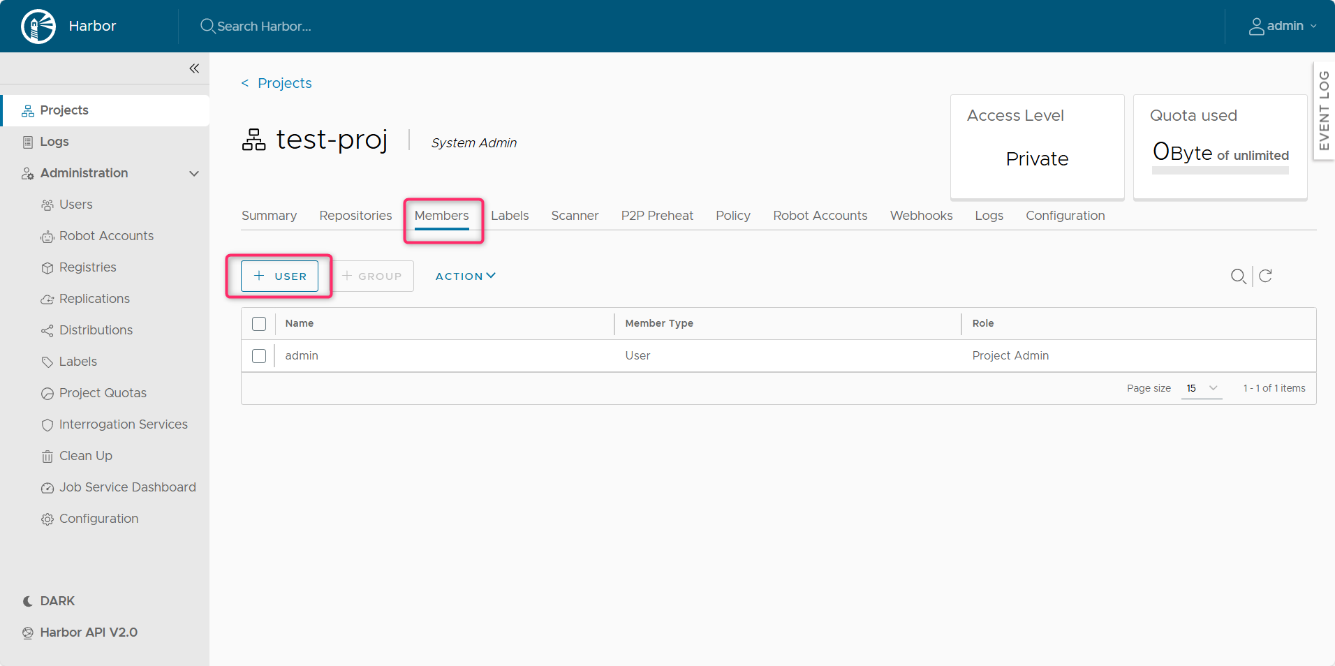Click the Distributions share icon
Screen dimensions: 1335x666
(47, 331)
